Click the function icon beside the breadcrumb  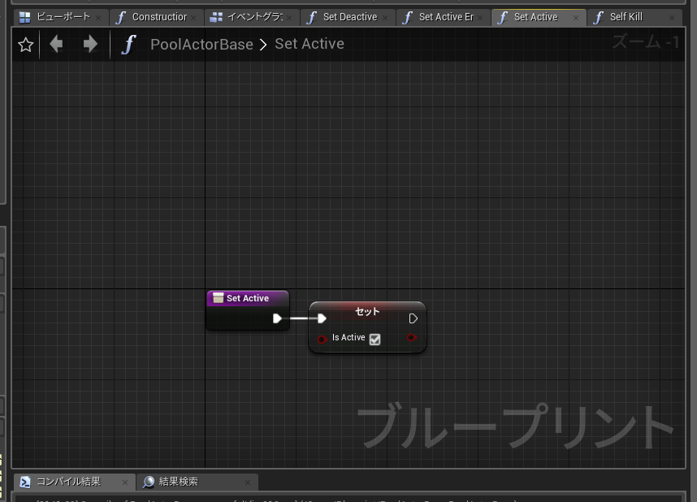pos(128,45)
